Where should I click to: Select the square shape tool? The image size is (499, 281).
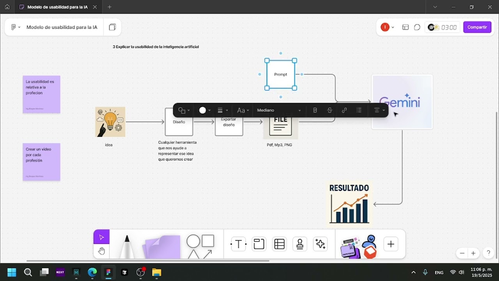208,241
